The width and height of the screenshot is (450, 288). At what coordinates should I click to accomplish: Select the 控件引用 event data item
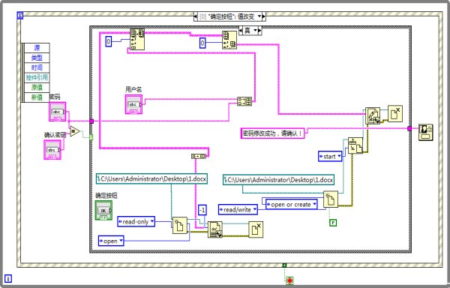tap(37, 77)
